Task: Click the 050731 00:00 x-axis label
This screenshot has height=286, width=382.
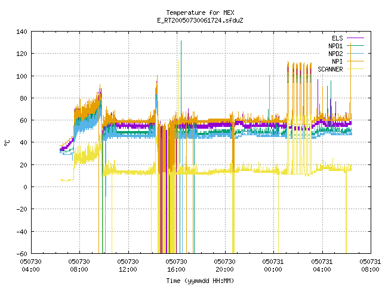Action: pos(273,266)
